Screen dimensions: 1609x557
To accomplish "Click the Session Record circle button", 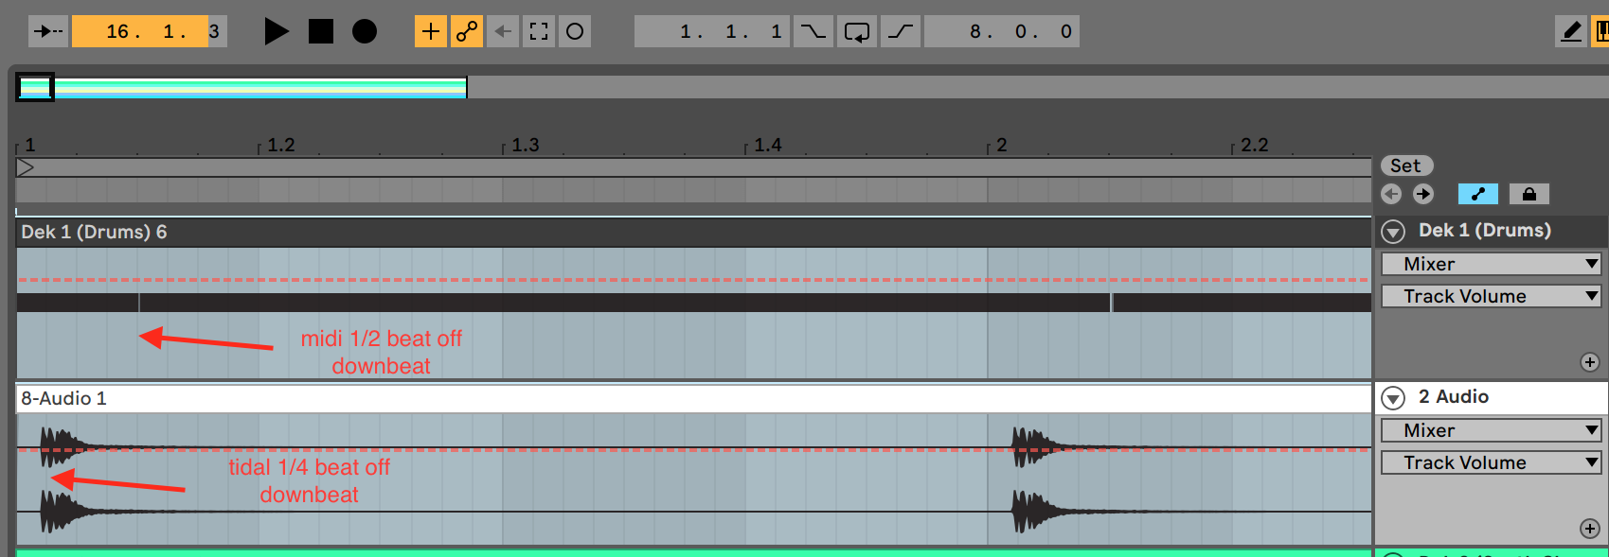I will pyautogui.click(x=575, y=31).
